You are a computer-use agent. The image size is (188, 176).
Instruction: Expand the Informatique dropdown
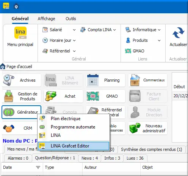click(x=159, y=30)
